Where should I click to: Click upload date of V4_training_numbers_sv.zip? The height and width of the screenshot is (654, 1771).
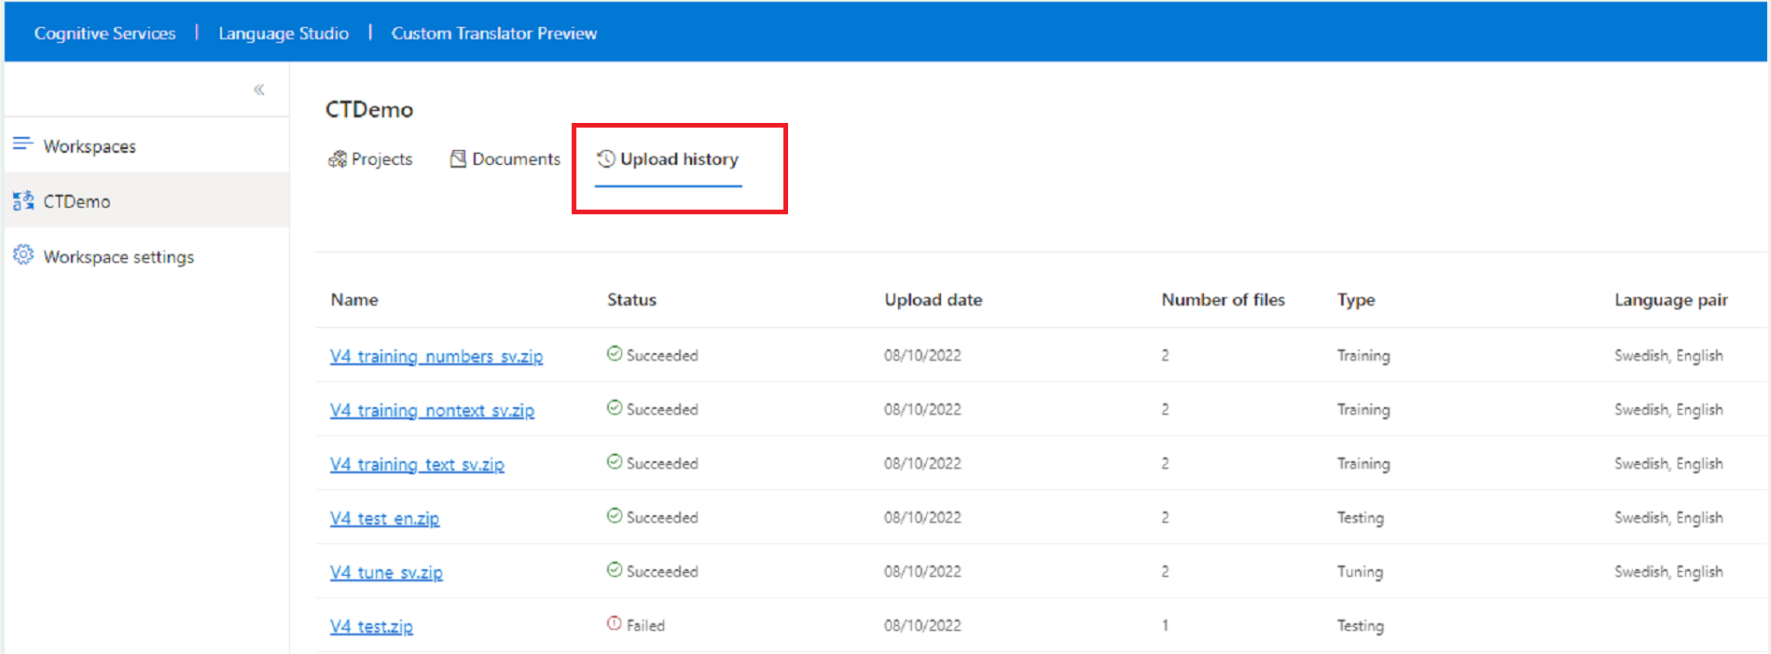(x=922, y=355)
